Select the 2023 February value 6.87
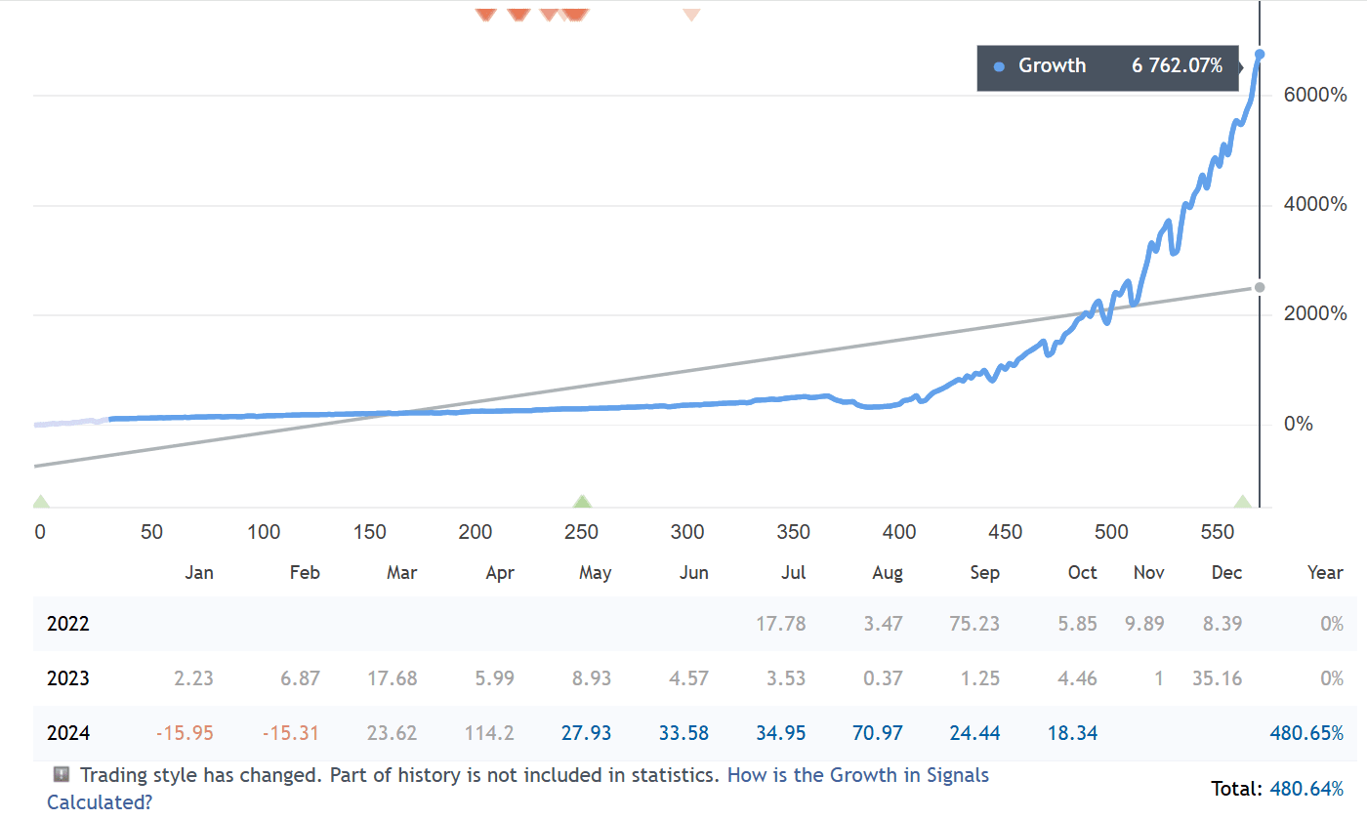This screenshot has width=1367, height=820. click(300, 678)
